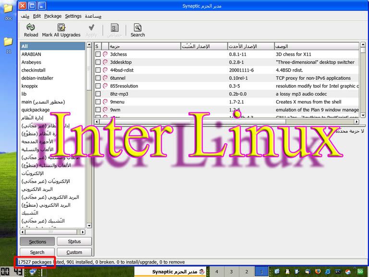Tick the status checkbox for 44bsd-rdist
369x277 pixels.
(98, 70)
